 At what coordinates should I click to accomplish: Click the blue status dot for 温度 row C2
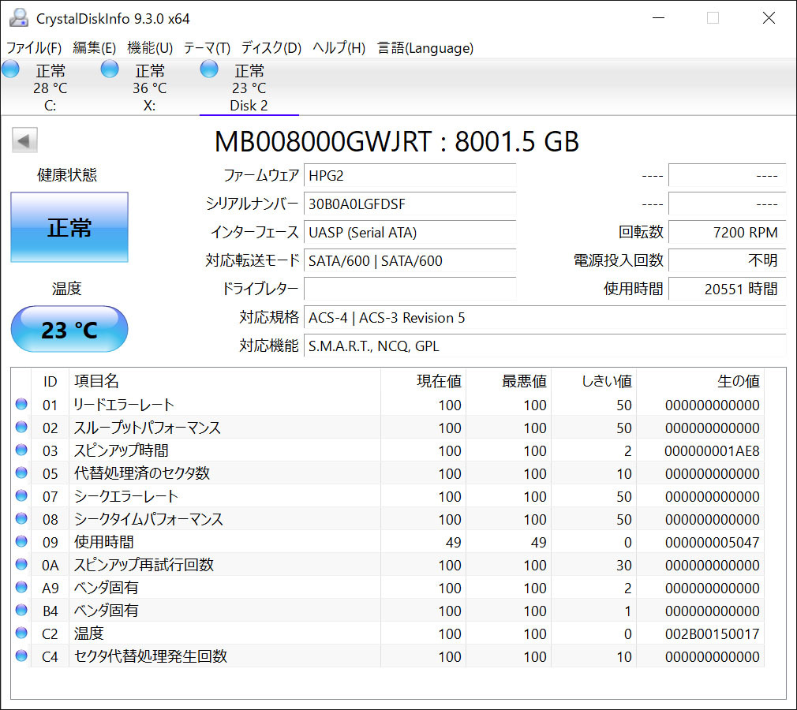pos(21,633)
